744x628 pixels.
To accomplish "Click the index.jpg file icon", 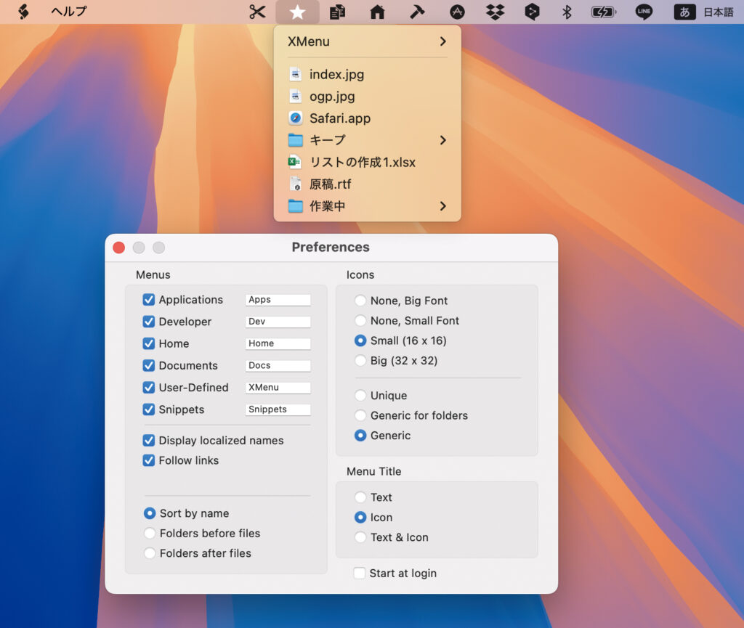I will coord(295,74).
